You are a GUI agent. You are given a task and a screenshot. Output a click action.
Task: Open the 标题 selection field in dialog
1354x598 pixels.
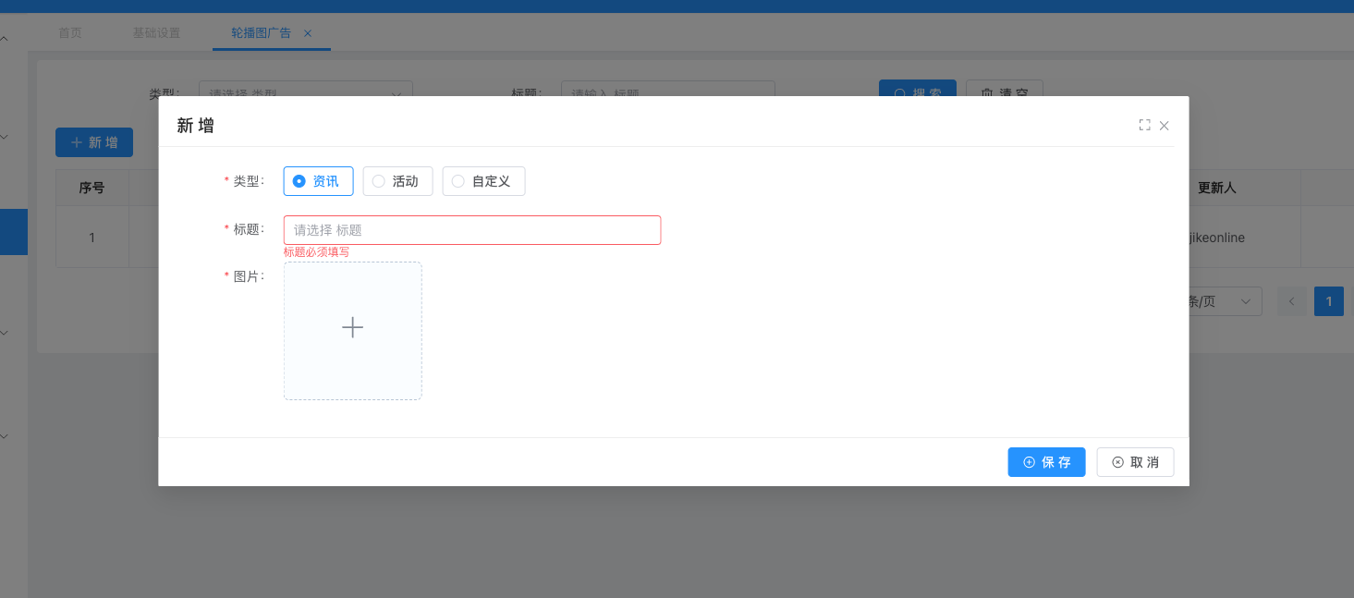[x=471, y=230]
